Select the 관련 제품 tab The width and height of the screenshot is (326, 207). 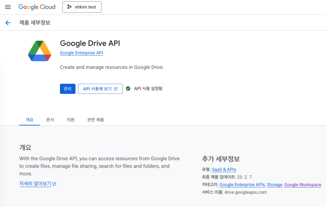pyautogui.click(x=96, y=120)
